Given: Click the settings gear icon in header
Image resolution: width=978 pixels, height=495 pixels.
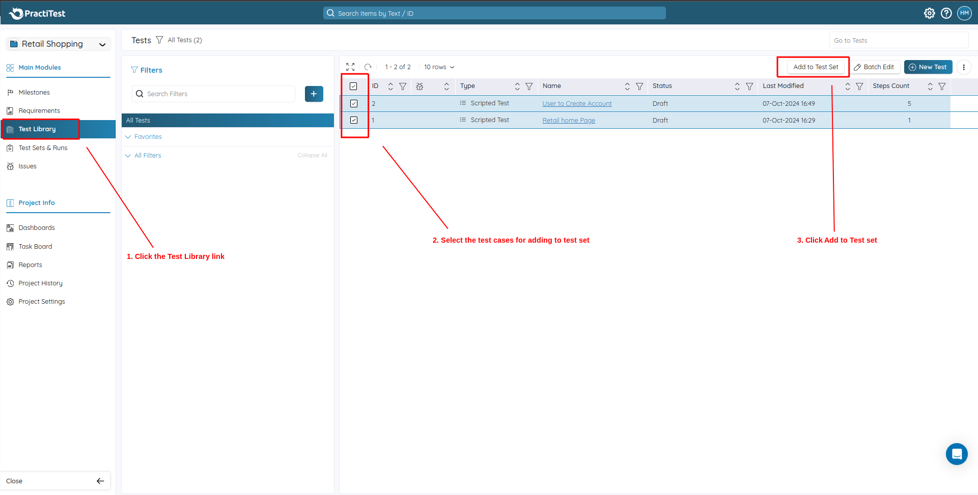Looking at the screenshot, I should 929,13.
